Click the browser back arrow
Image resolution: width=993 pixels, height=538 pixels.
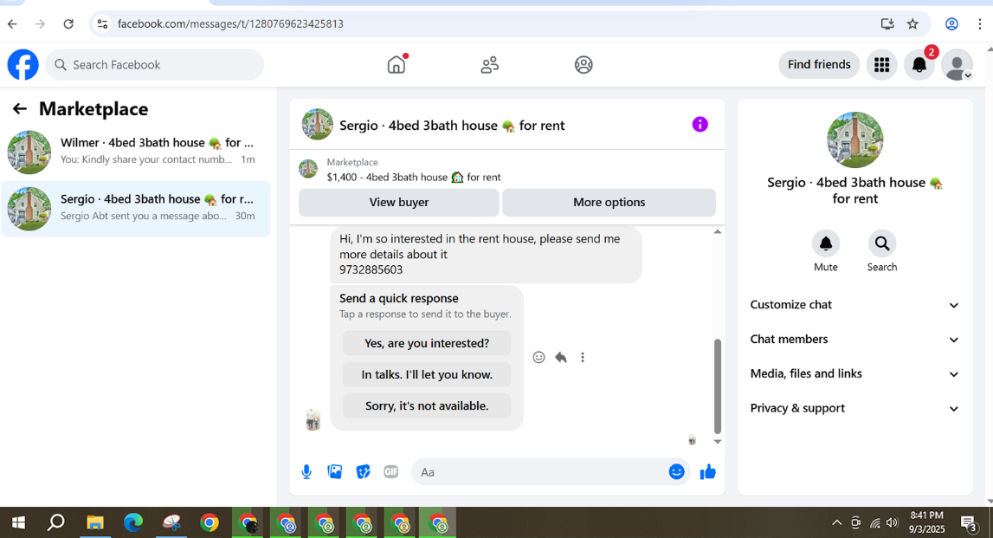(x=13, y=24)
